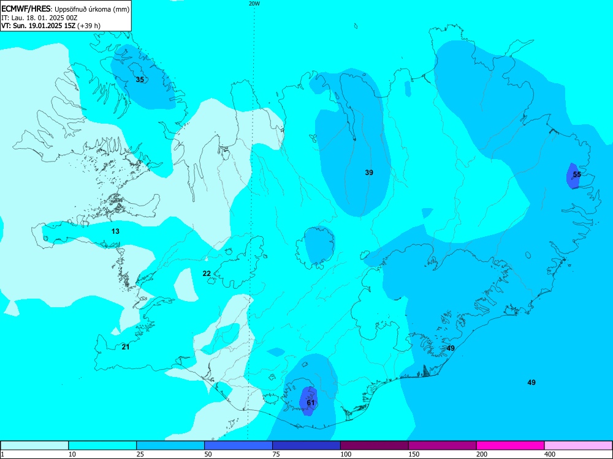
Task: Click the precipitation value 35 in Westfjords
Action: pos(140,80)
